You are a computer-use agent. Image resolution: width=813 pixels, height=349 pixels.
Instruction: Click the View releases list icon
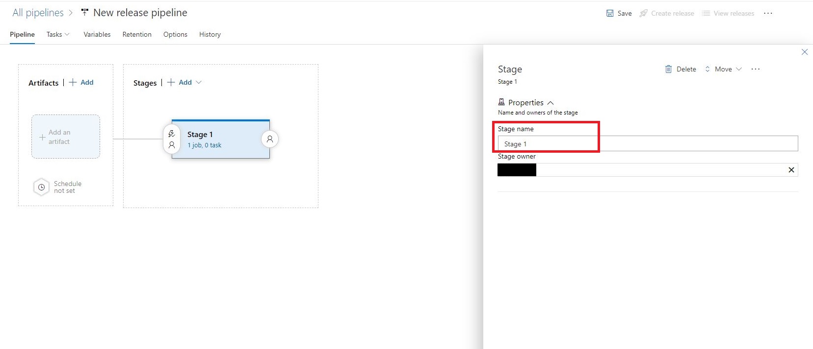coord(706,13)
